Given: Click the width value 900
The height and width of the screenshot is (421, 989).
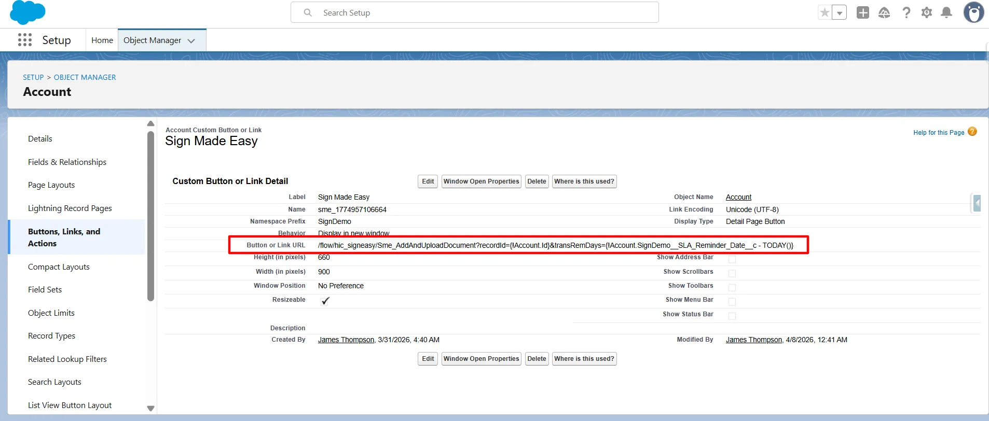Looking at the screenshot, I should 324,272.
